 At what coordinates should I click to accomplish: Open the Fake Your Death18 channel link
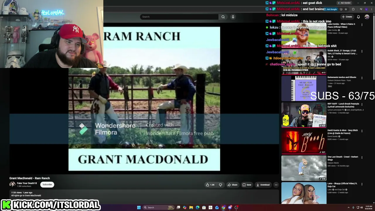click(x=27, y=183)
